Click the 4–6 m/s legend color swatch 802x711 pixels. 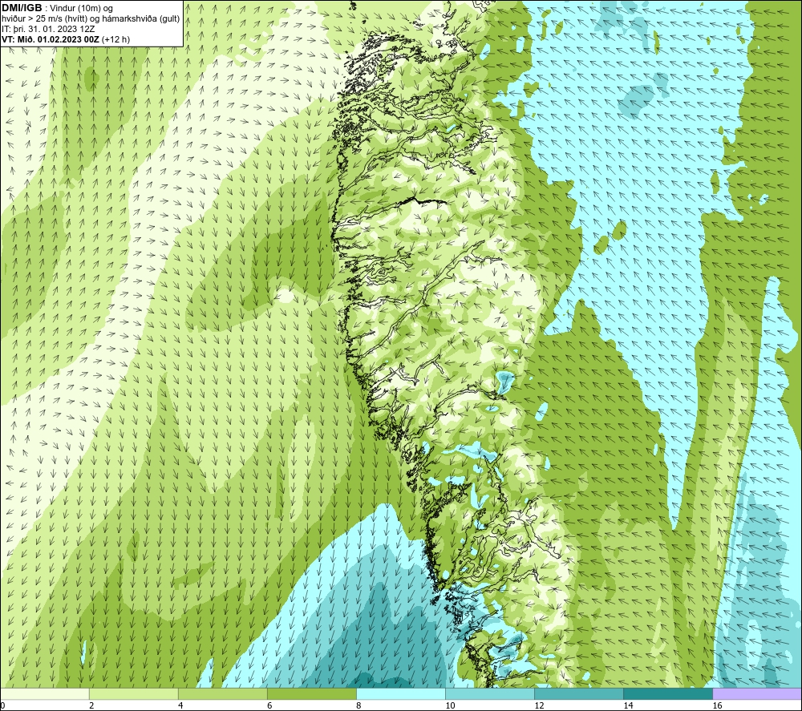(222, 693)
